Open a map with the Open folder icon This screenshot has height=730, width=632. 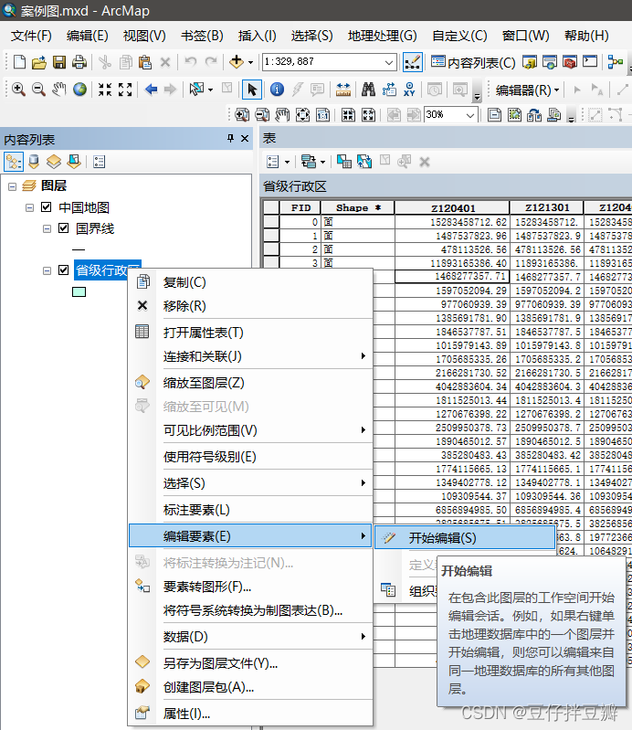pos(39,62)
